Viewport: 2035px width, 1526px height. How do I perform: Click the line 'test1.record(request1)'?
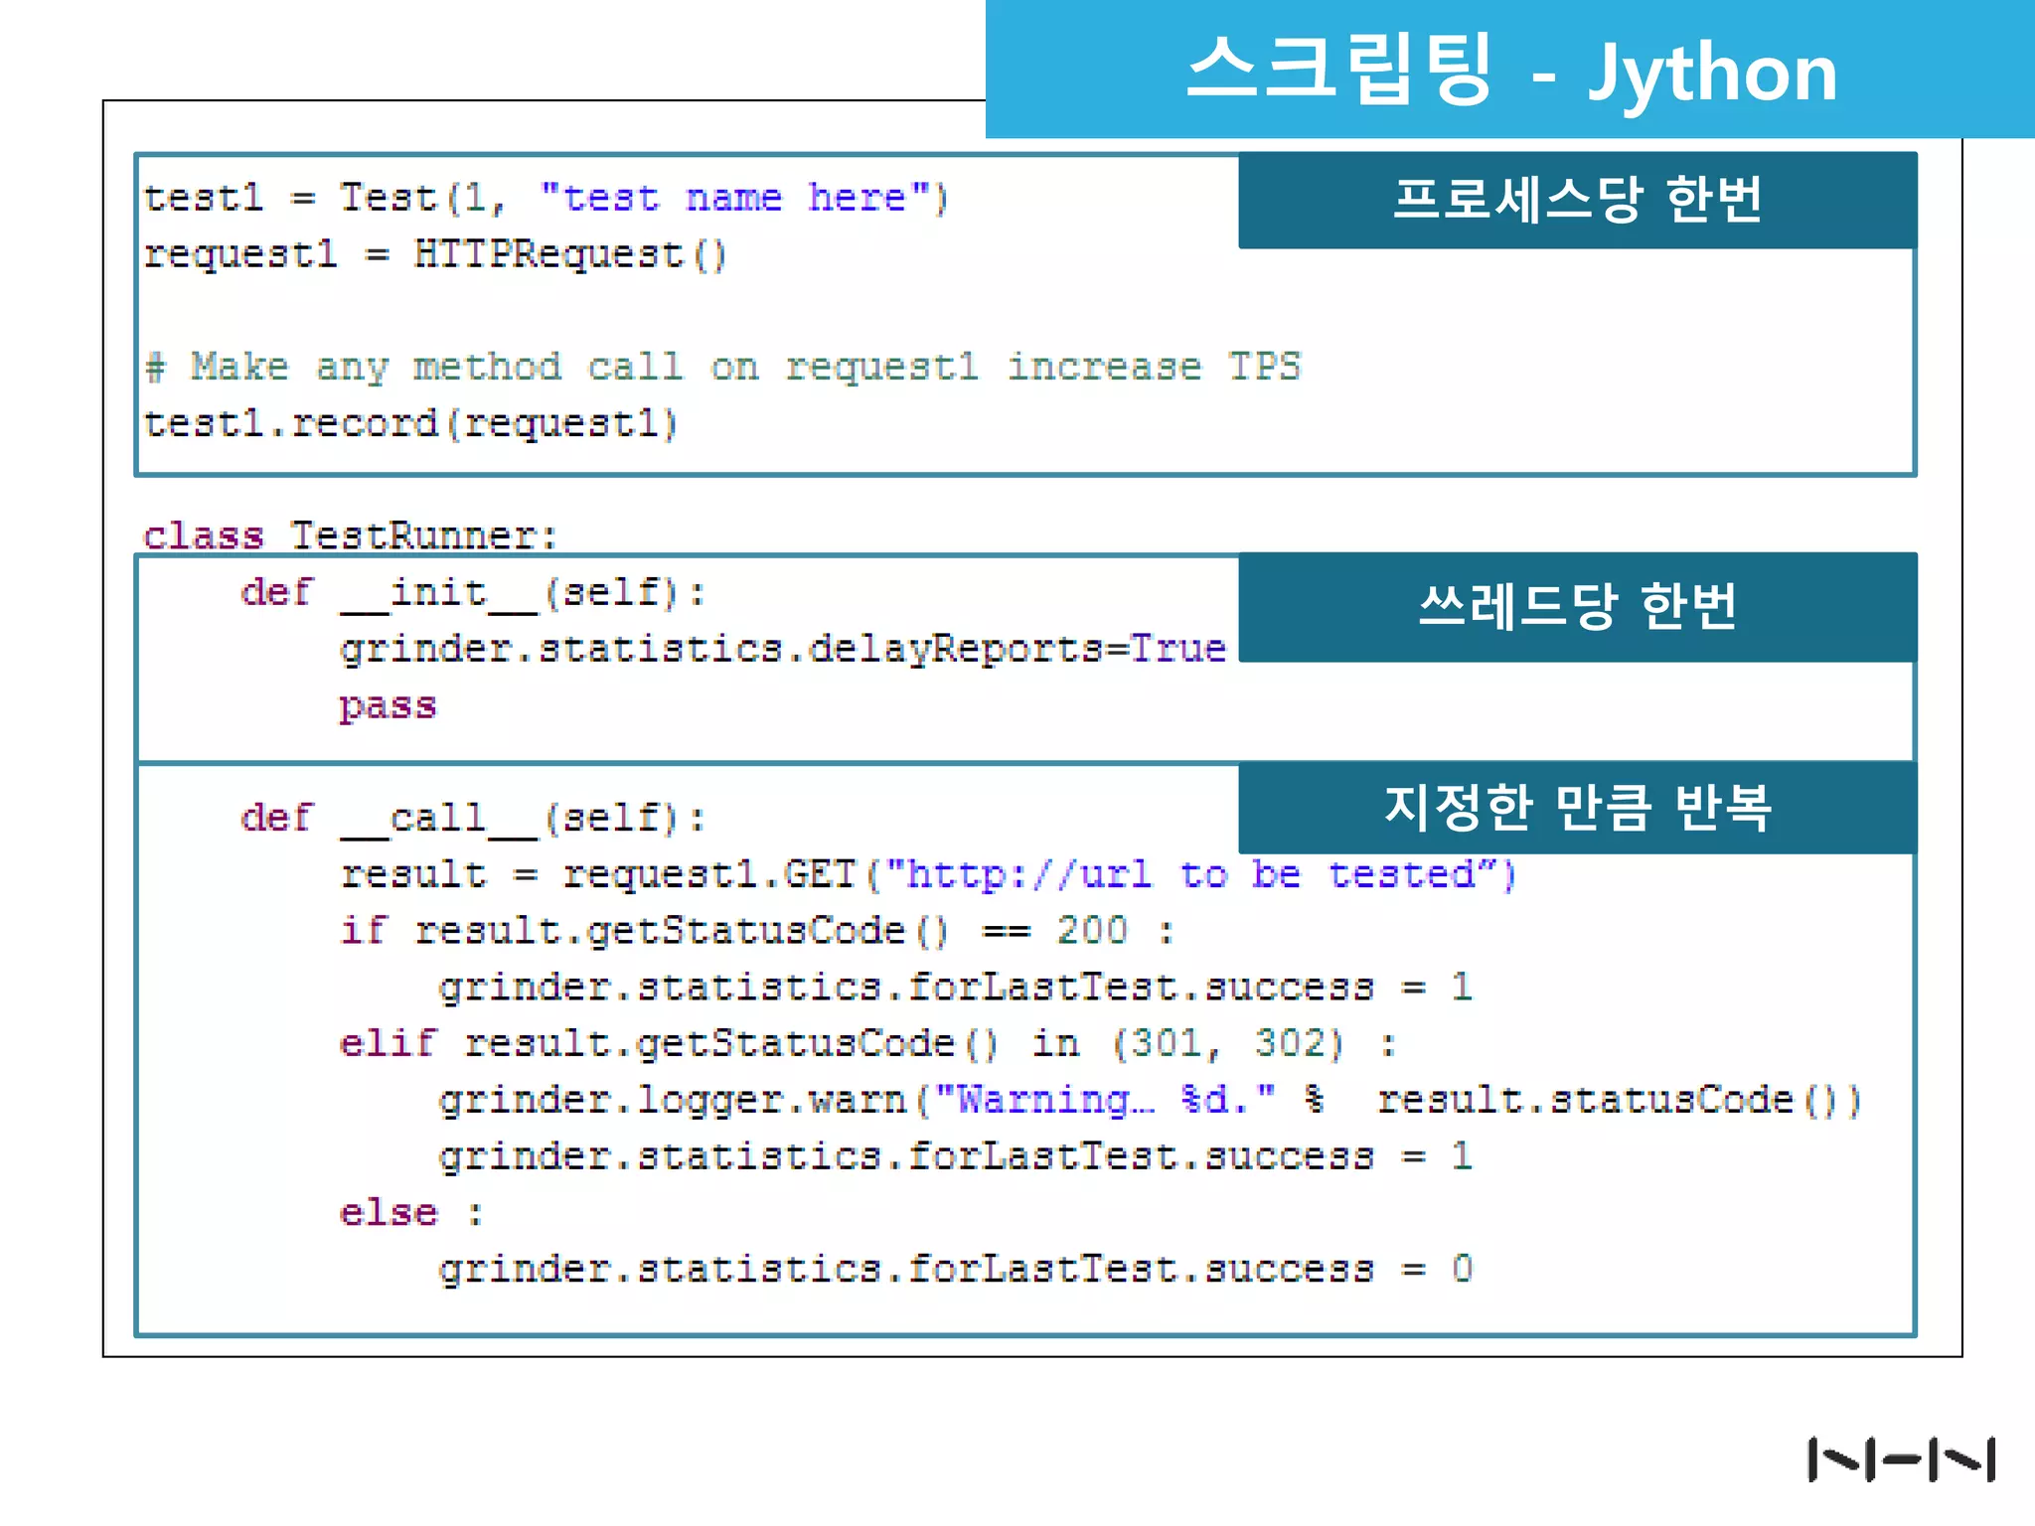pos(410,423)
